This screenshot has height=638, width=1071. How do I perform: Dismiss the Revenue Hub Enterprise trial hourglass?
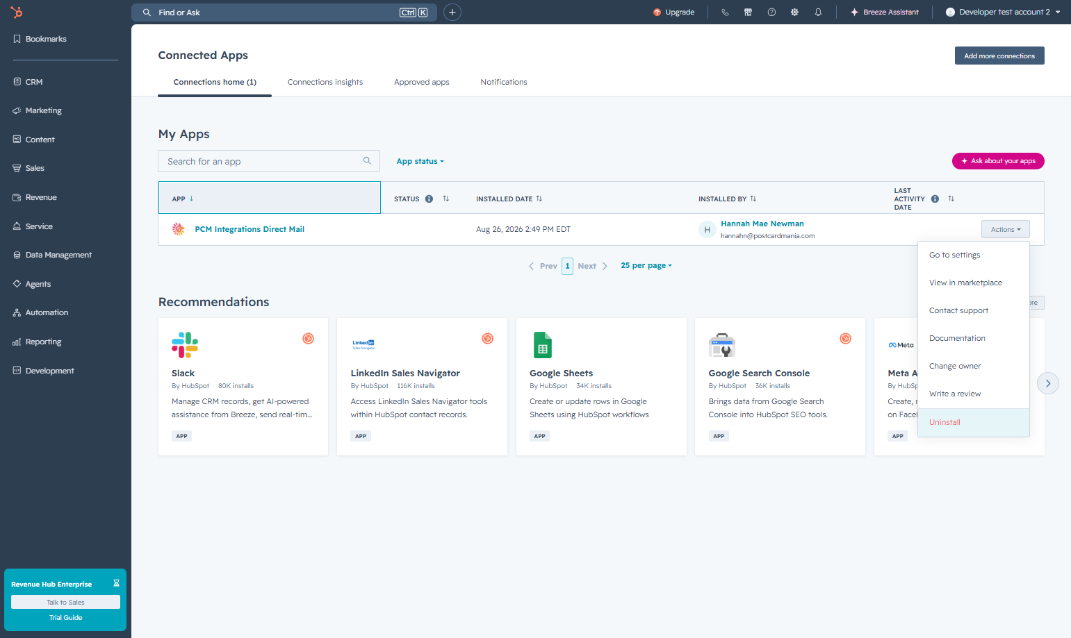(116, 583)
